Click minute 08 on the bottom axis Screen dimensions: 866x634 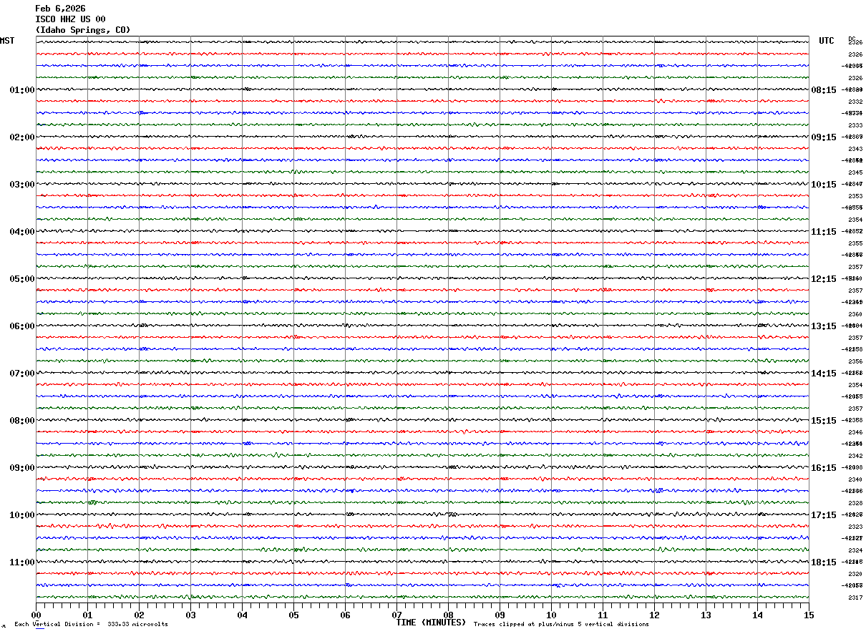pos(448,615)
